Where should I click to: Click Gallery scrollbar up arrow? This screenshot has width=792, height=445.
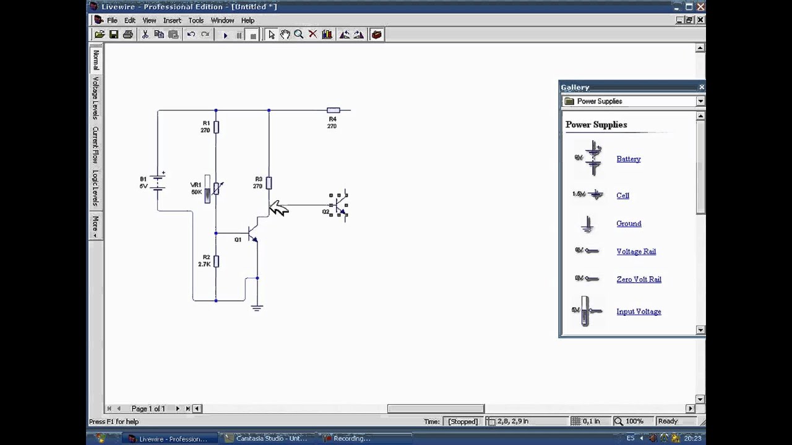(x=700, y=116)
